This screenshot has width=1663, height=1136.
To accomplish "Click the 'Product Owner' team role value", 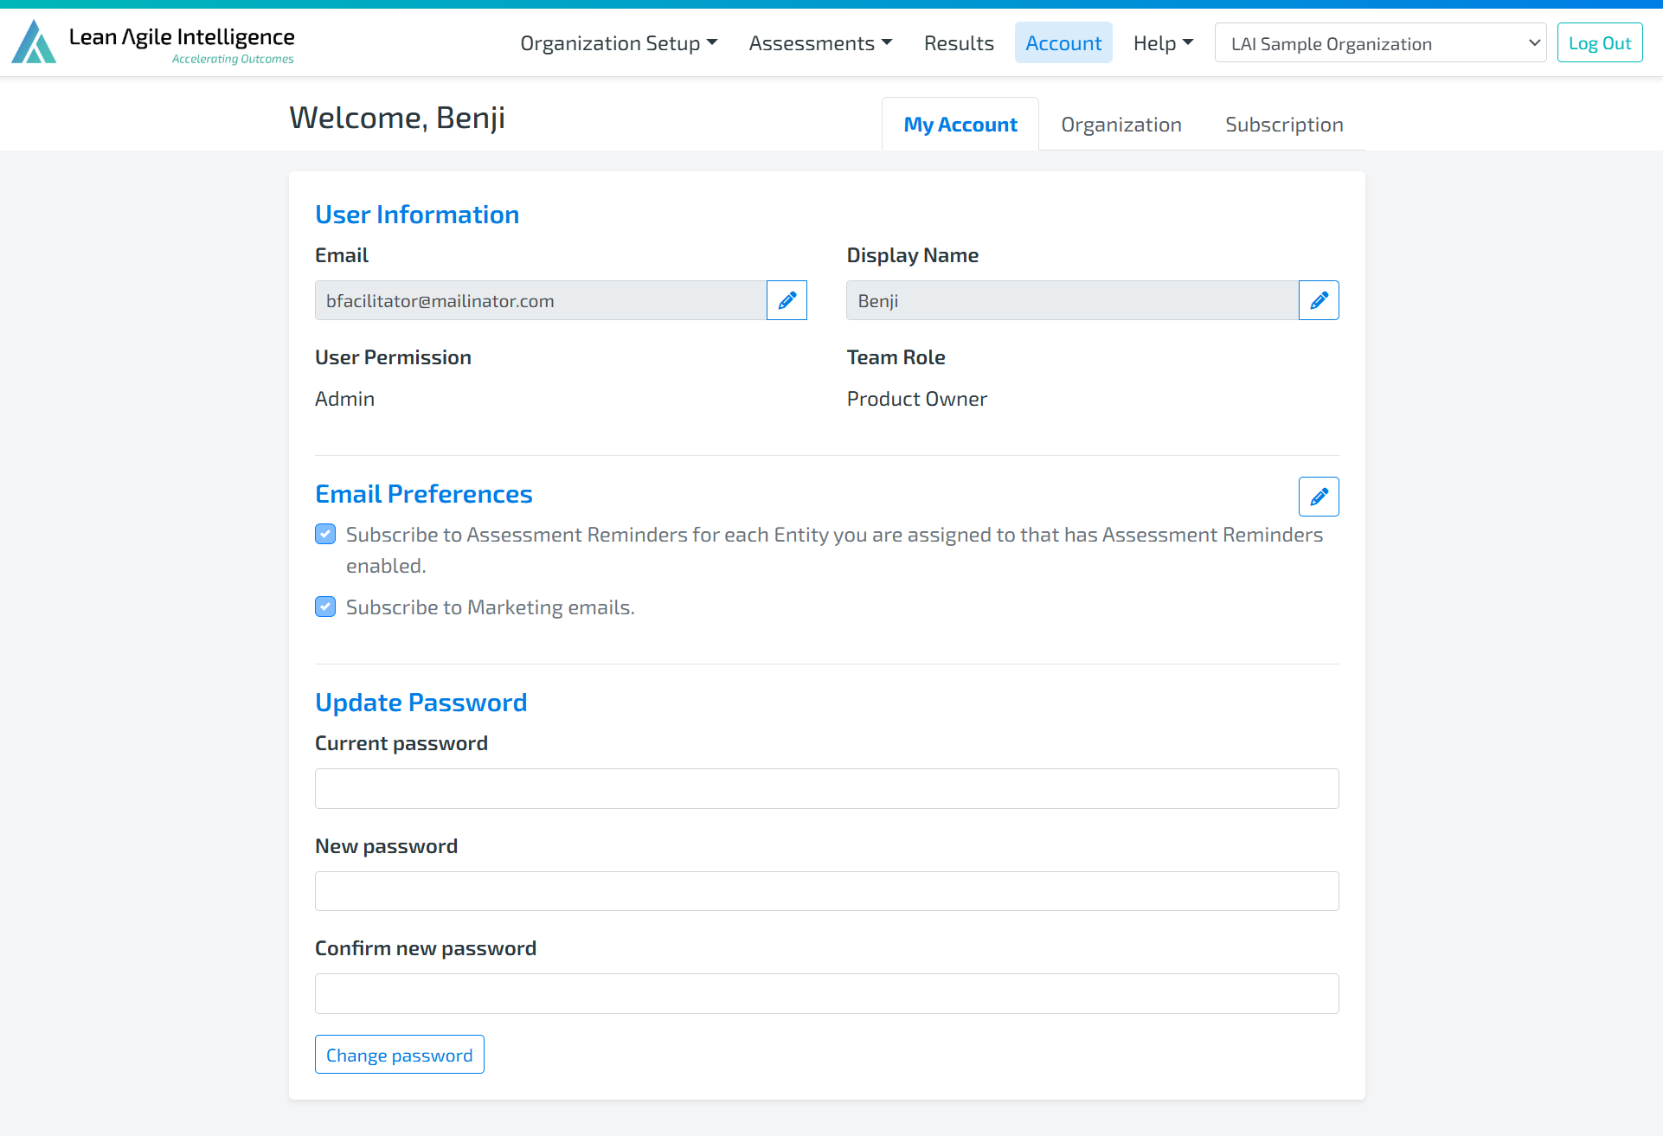I will 916,399.
